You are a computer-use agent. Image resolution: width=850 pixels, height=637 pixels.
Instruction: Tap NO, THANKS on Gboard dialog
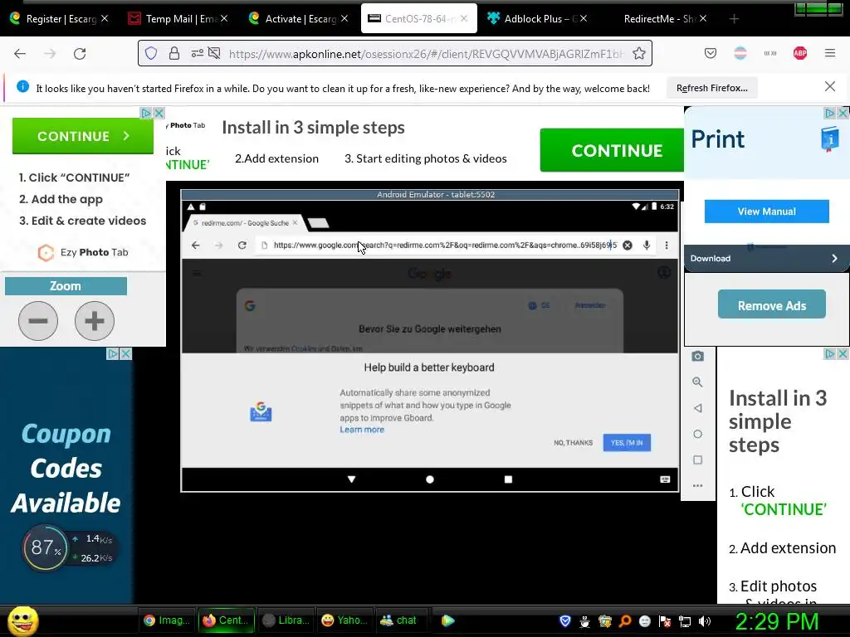[x=573, y=443]
